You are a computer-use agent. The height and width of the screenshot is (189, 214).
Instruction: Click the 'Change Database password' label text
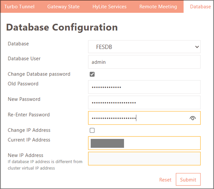pos(39,74)
